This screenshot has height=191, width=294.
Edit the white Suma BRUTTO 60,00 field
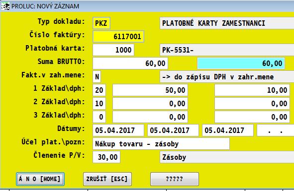tap(130, 63)
